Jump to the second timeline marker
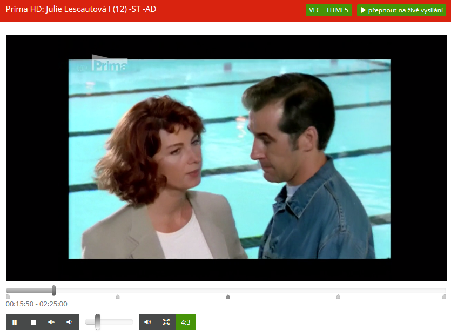 pyautogui.click(x=118, y=297)
